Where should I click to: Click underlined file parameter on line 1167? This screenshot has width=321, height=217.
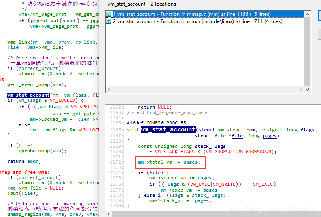(x=237, y=136)
